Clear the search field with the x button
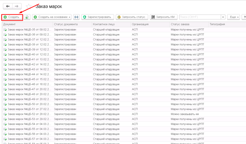This screenshot has height=144, width=246. [x=223, y=17]
